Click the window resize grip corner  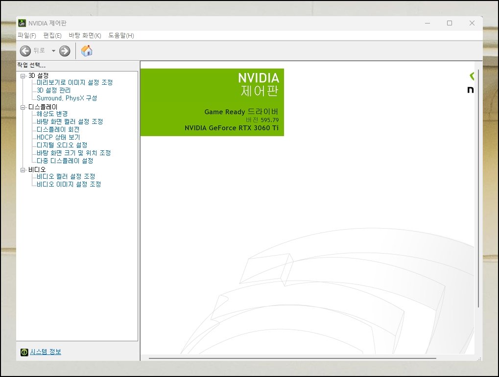479,359
